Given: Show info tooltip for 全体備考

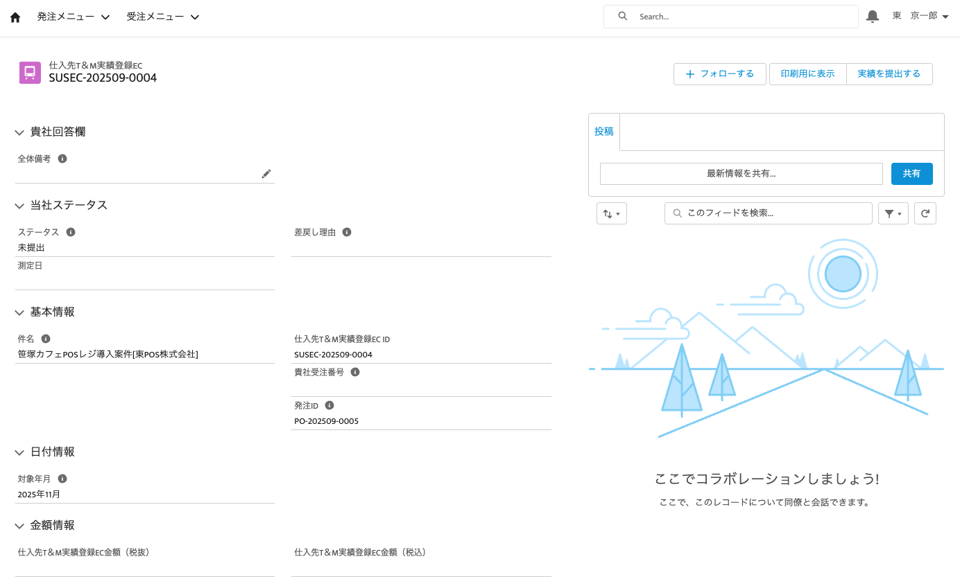Looking at the screenshot, I should [x=62, y=159].
